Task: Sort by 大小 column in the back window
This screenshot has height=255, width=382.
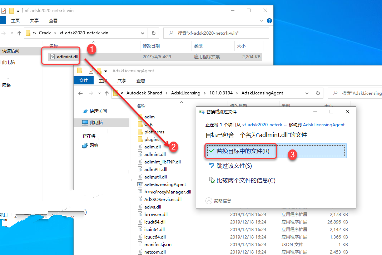Action: click(241, 46)
